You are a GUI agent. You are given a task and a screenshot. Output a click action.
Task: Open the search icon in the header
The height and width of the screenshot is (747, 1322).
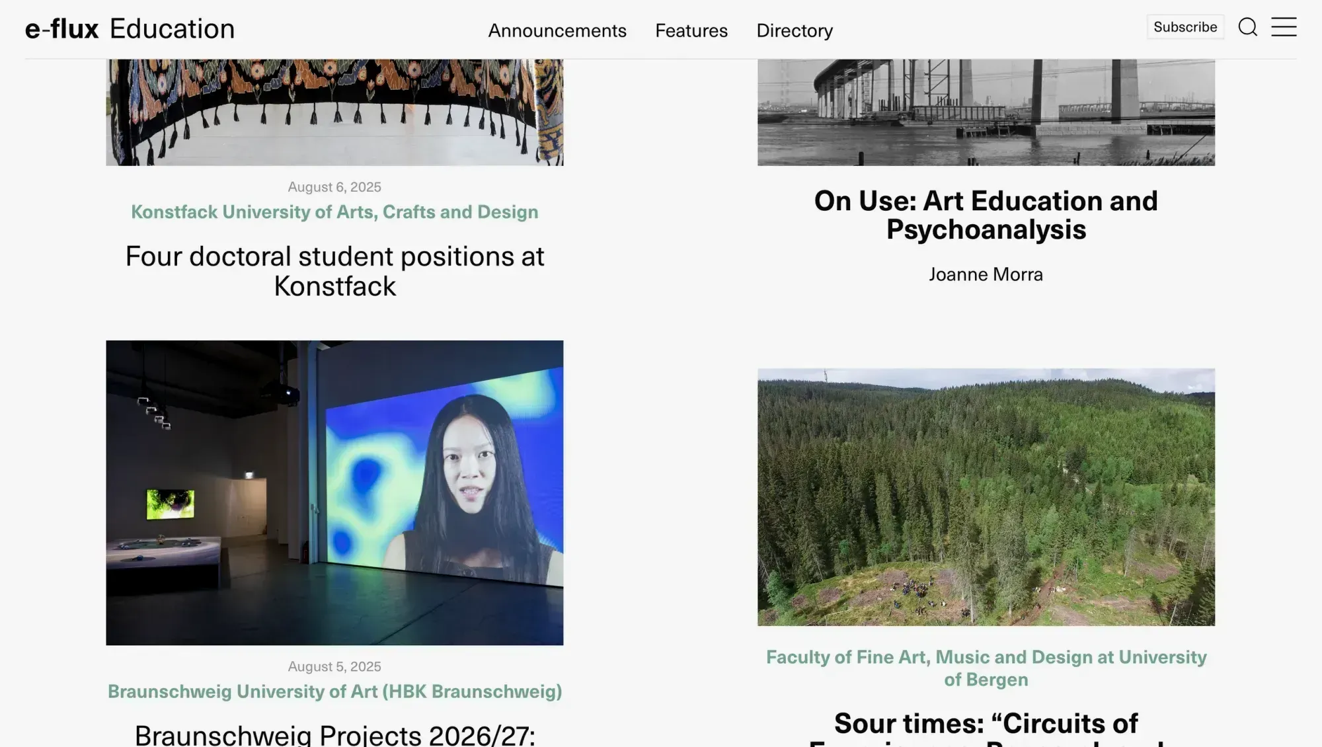point(1248,28)
